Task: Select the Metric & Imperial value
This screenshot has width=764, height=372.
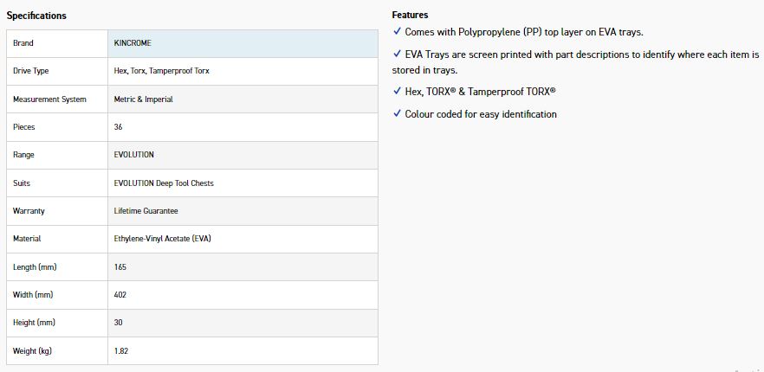Action: tap(143, 99)
